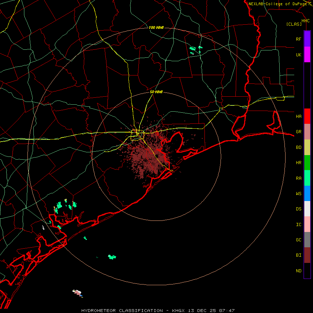This screenshot has height=313, width=313.
Task: Select the BD yellow legend swatch
Action: (307, 147)
